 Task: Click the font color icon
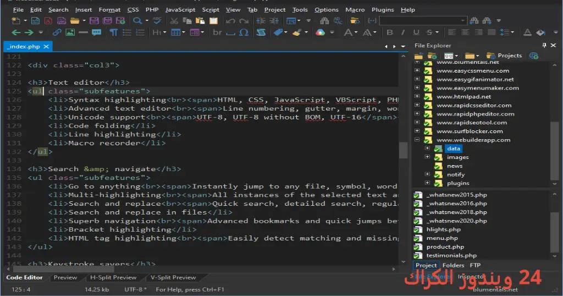point(527,32)
